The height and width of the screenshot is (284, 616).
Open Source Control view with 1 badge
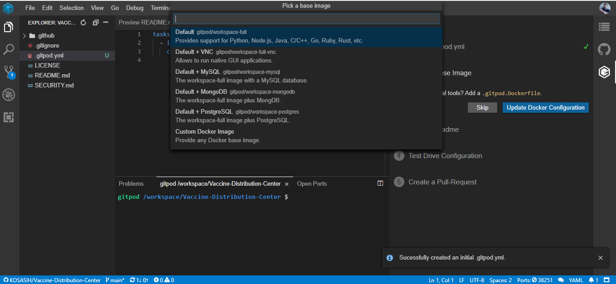9,72
